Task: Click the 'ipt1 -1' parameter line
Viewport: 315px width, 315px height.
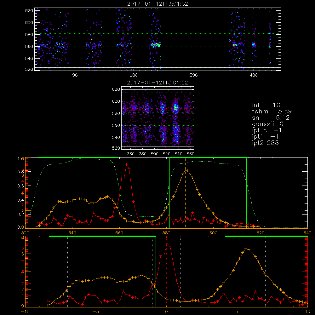Action: 265,137
